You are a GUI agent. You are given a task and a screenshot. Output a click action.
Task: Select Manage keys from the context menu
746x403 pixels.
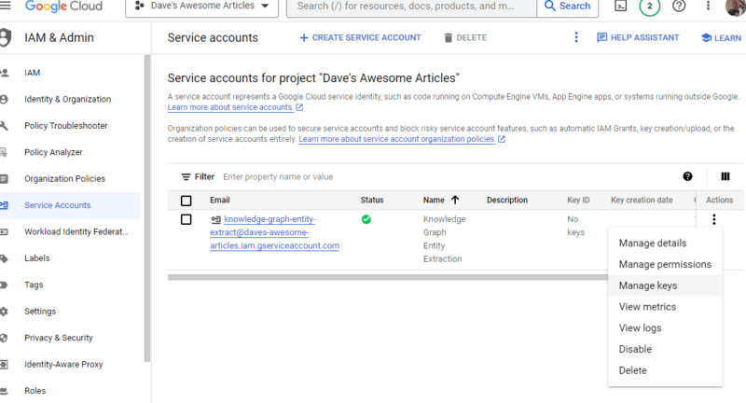[x=648, y=285]
